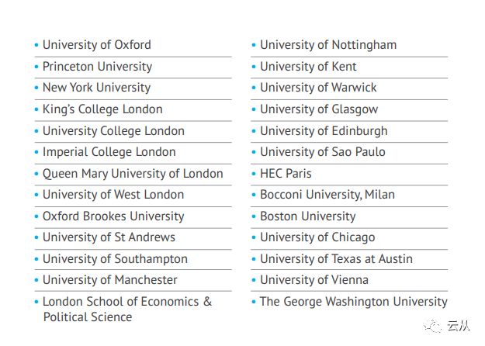Select Princeton University in the list
This screenshot has width=485, height=346.
click(x=98, y=67)
